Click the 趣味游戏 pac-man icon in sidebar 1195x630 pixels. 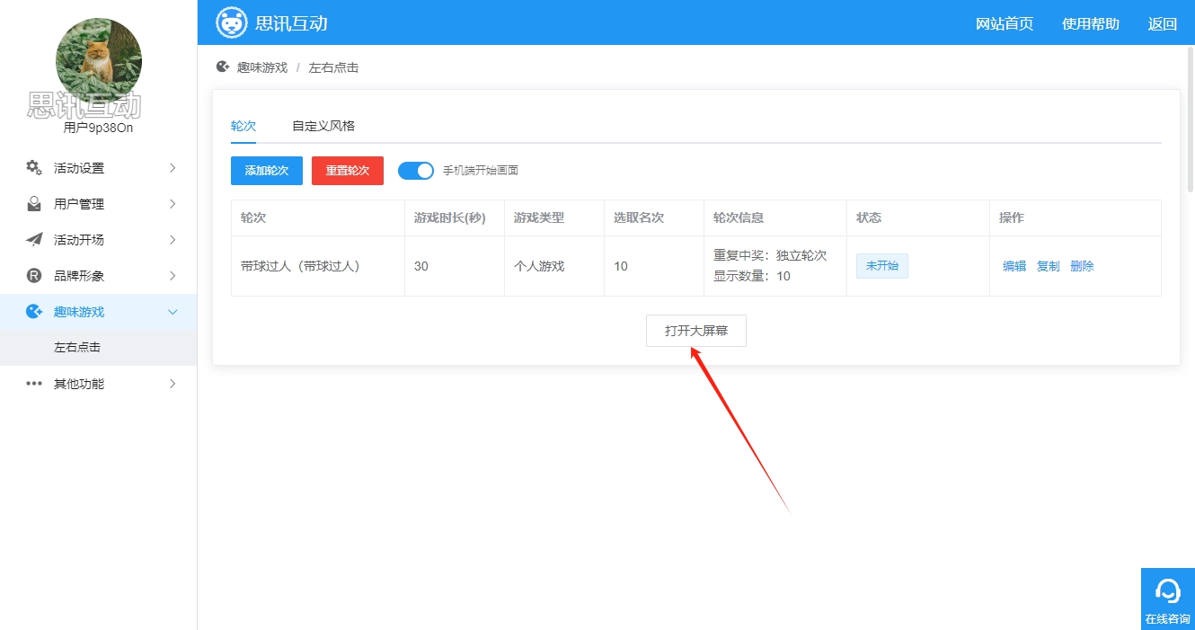click(x=34, y=312)
